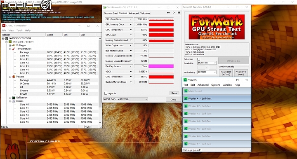This screenshot has width=297, height=159.
Task: Toggle Fullscreen checkbox in FurMark
Action: pyautogui.click(x=198, y=59)
